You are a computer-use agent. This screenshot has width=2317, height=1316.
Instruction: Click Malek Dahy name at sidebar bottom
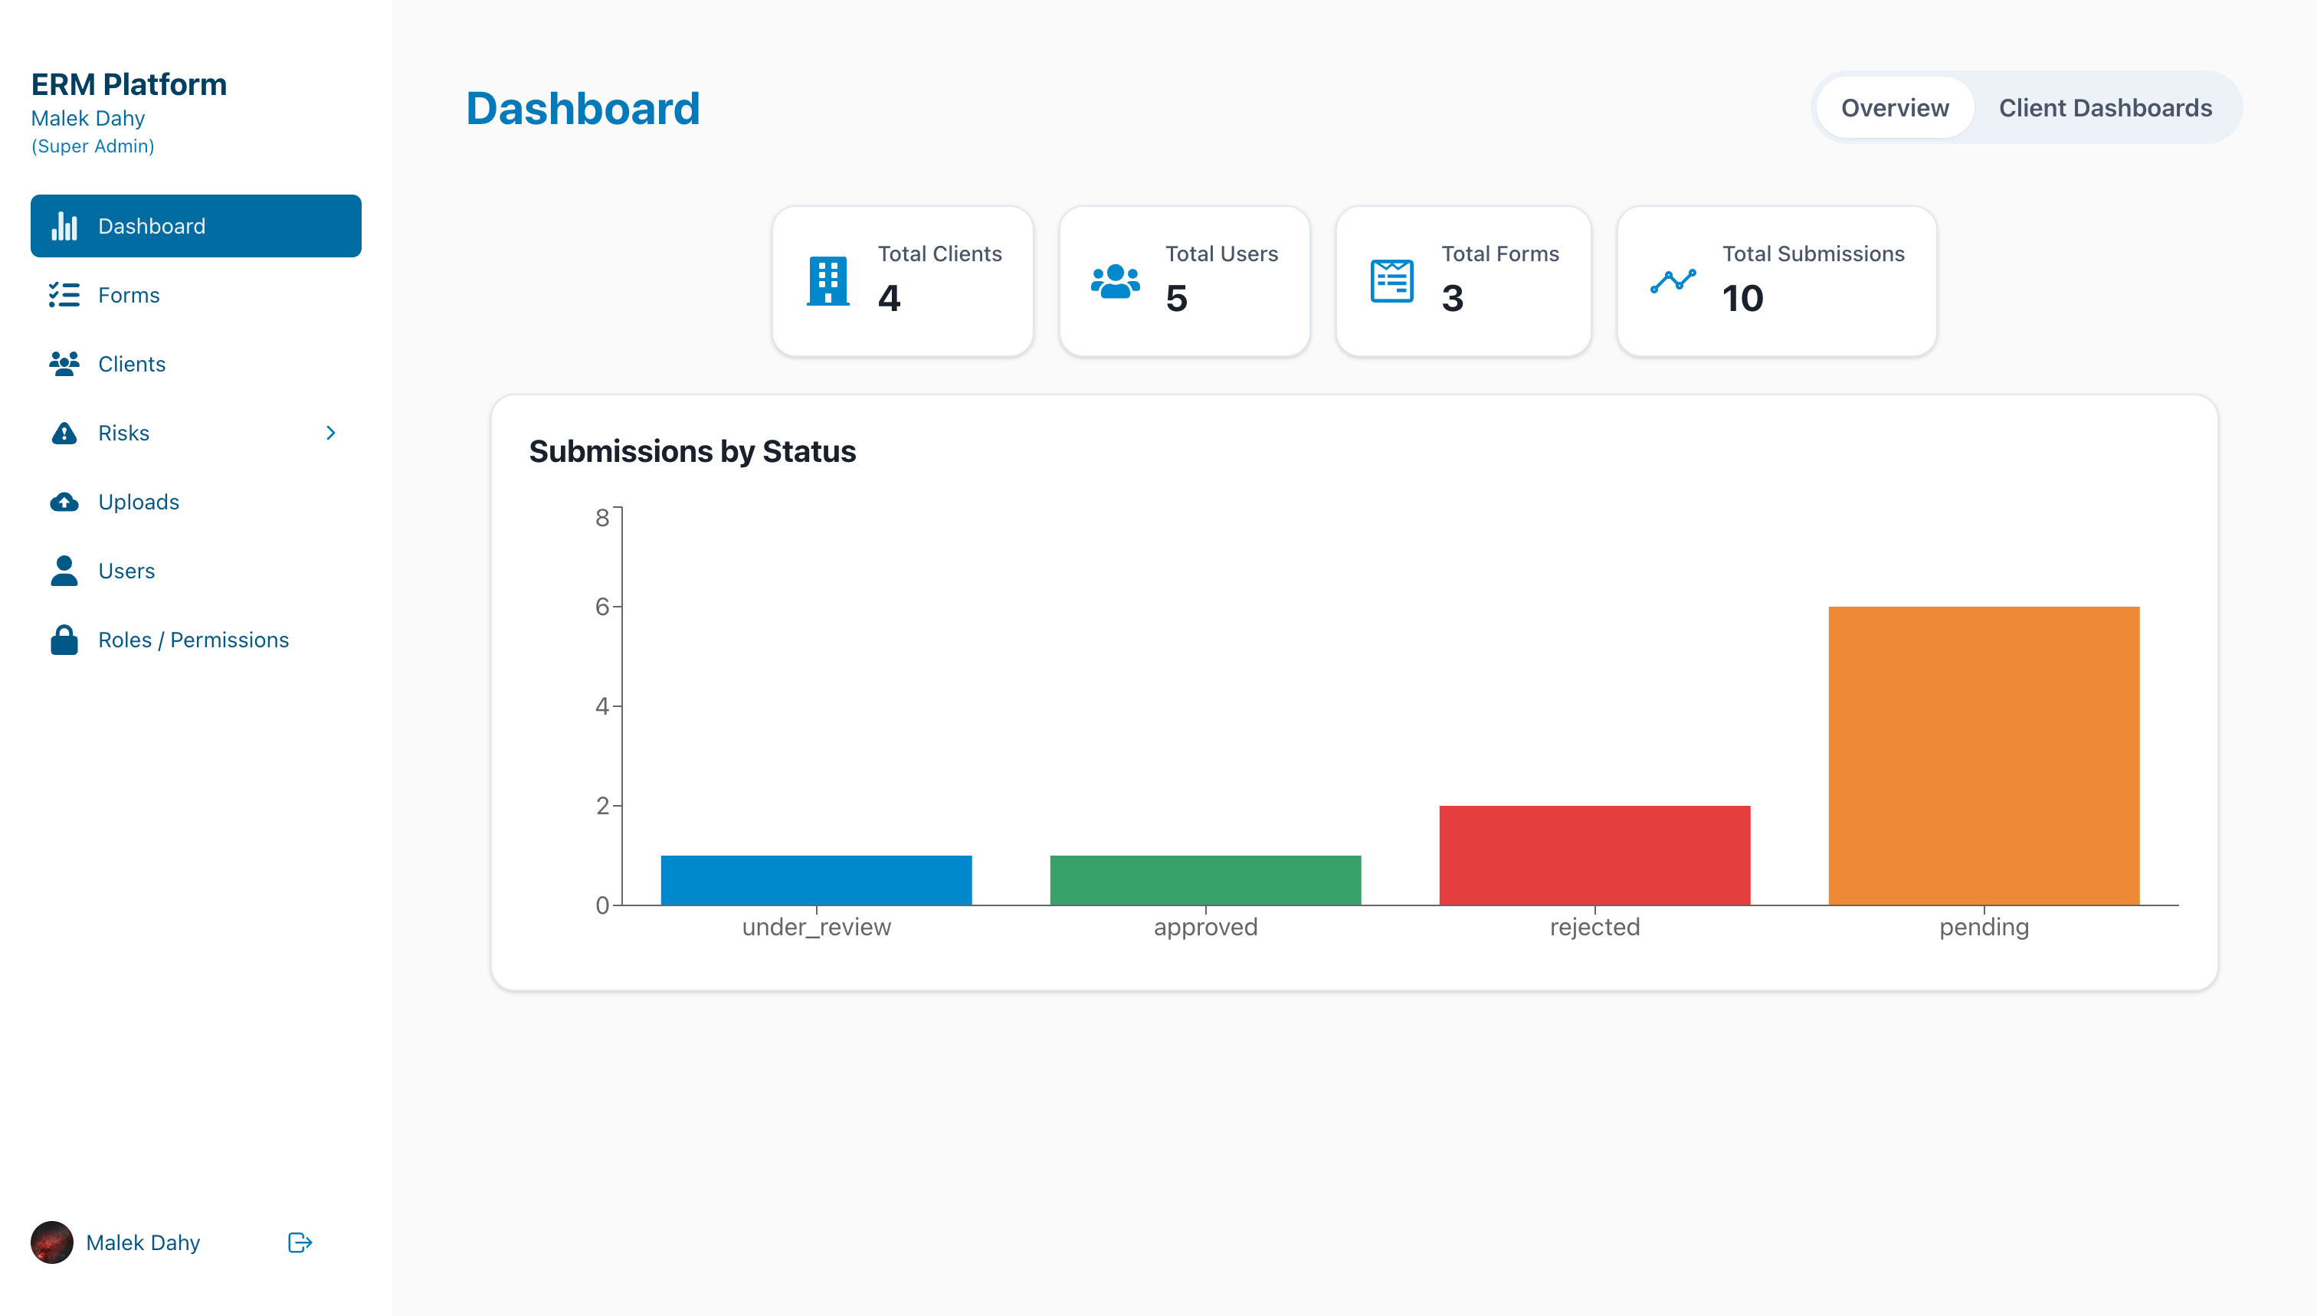tap(143, 1242)
